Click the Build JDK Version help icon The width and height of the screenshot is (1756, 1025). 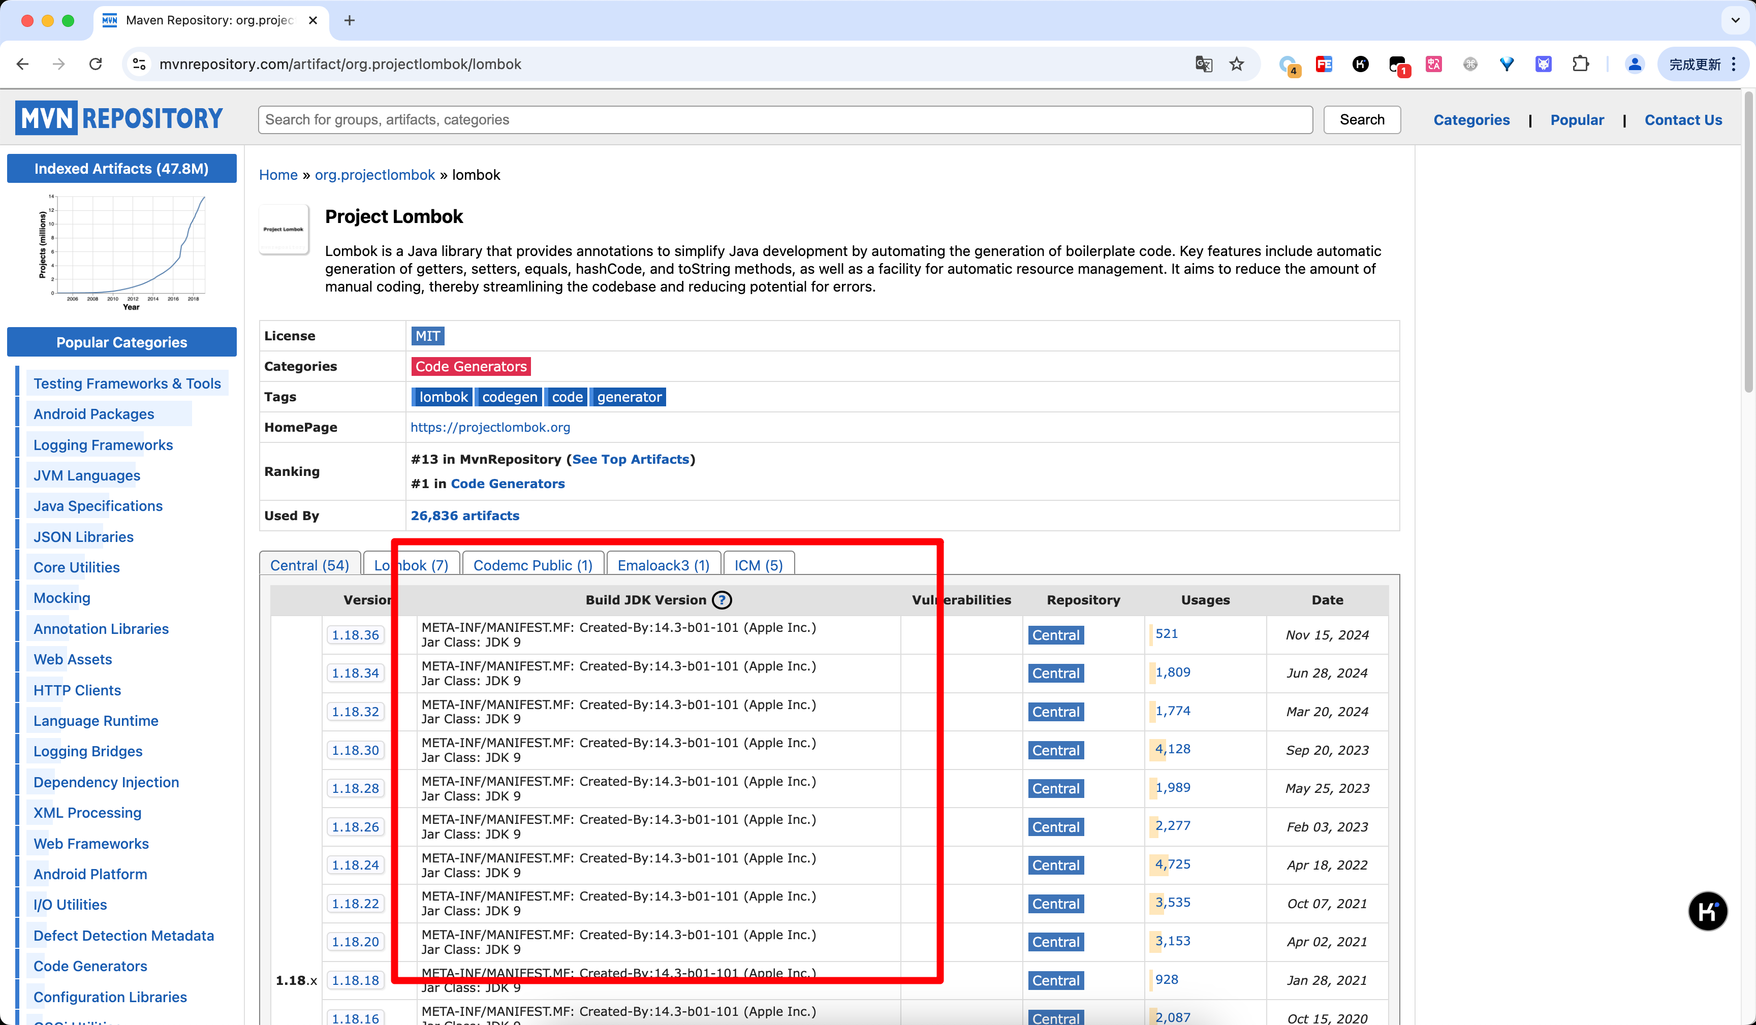coord(722,600)
